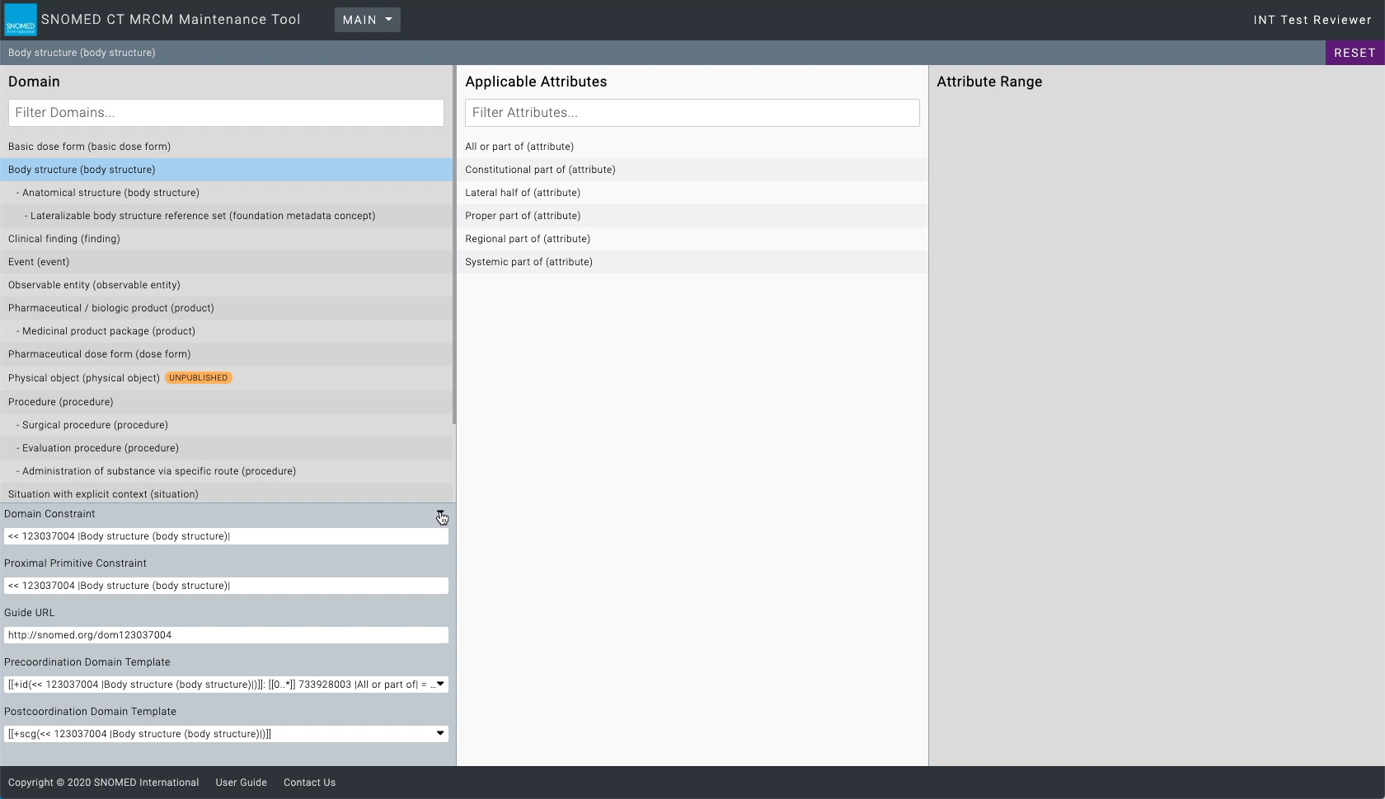Open the Contact Us link
The image size is (1385, 799).
[309, 783]
